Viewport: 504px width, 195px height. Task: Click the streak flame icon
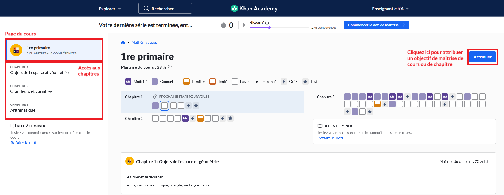click(224, 25)
